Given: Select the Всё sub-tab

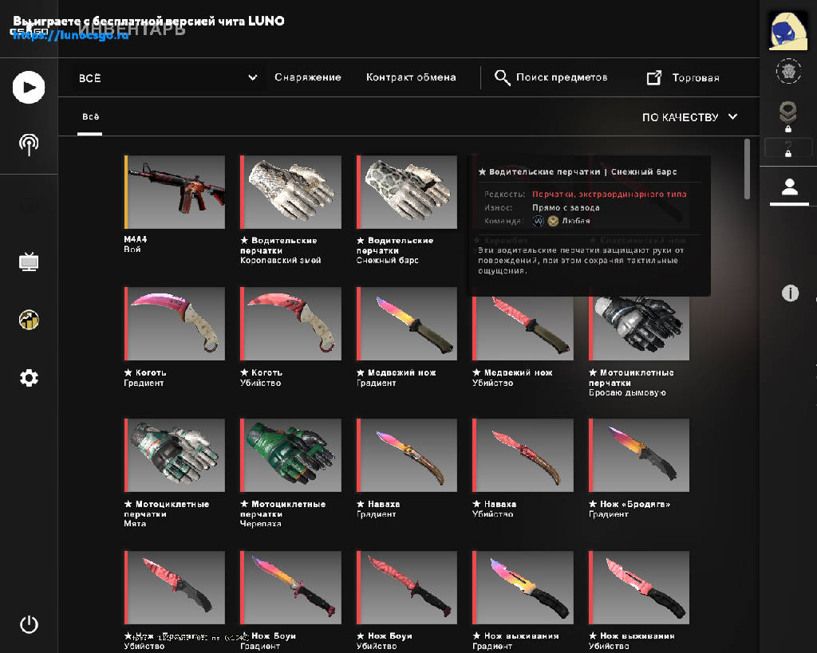Looking at the screenshot, I should (x=90, y=116).
